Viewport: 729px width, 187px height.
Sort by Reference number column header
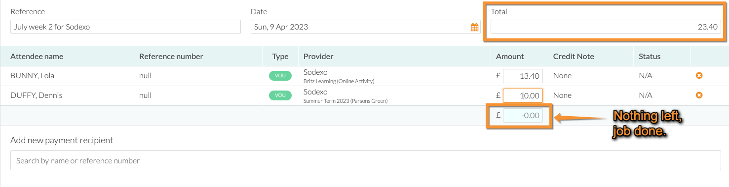171,57
